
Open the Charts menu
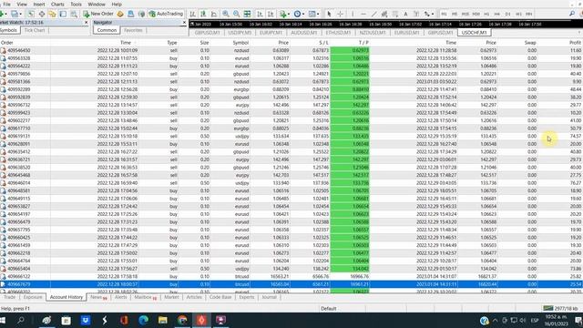tap(57, 4)
